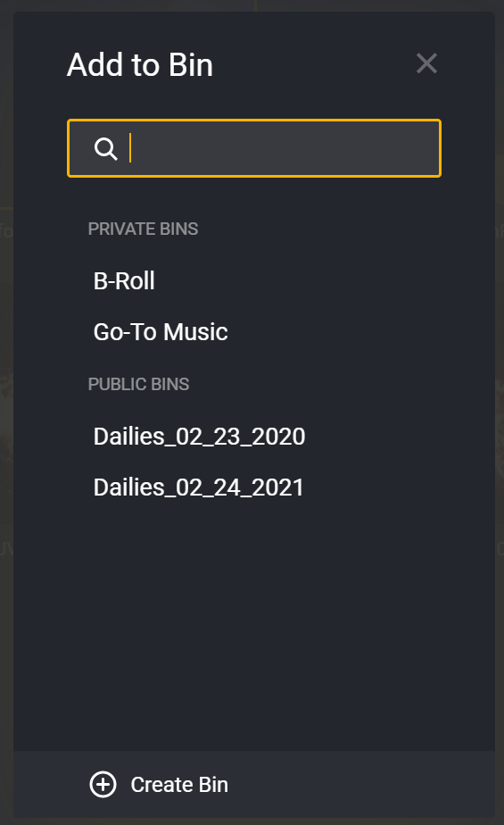Click the Create Bin text label
Viewport: 504px width, 825px height.
[x=179, y=785]
